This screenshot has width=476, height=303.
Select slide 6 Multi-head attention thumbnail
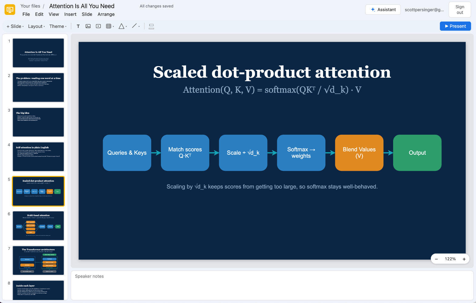click(38, 226)
